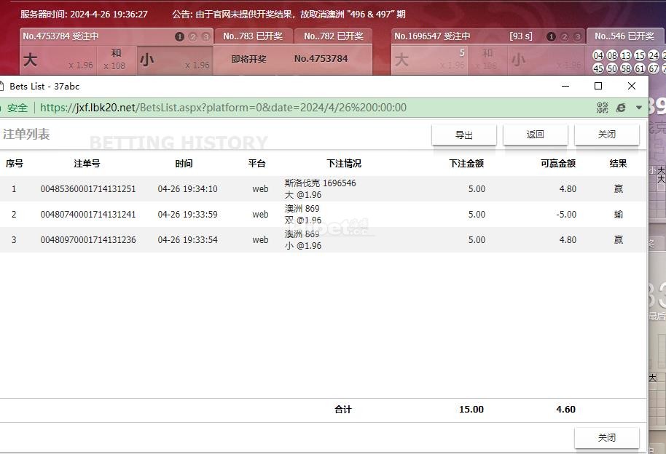Maximize the Bets List window
Image resolution: width=666 pixels, height=454 pixels.
[x=598, y=86]
